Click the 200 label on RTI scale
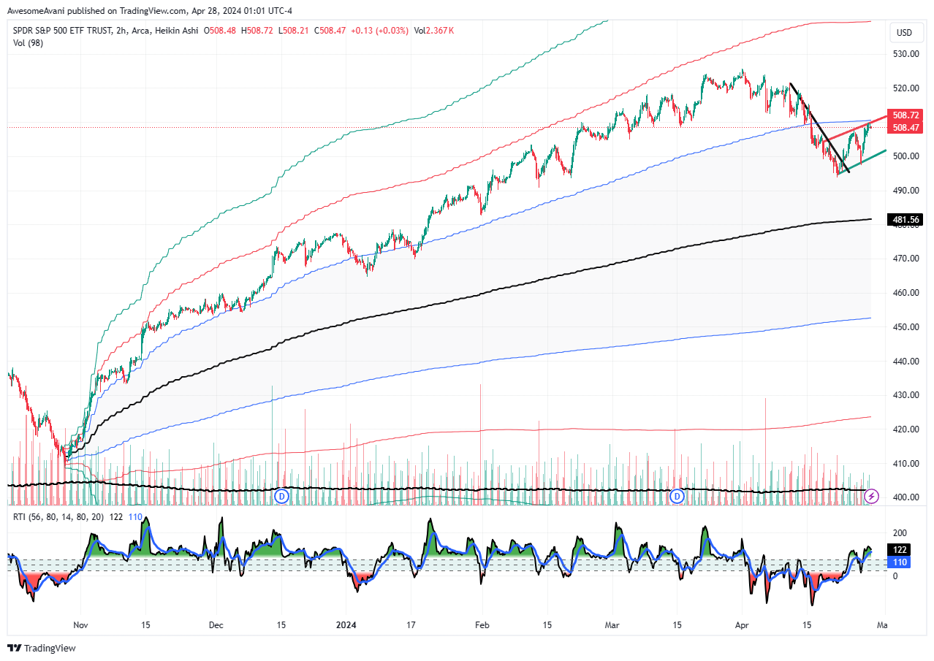This screenshot has height=661, width=934. pos(899,533)
